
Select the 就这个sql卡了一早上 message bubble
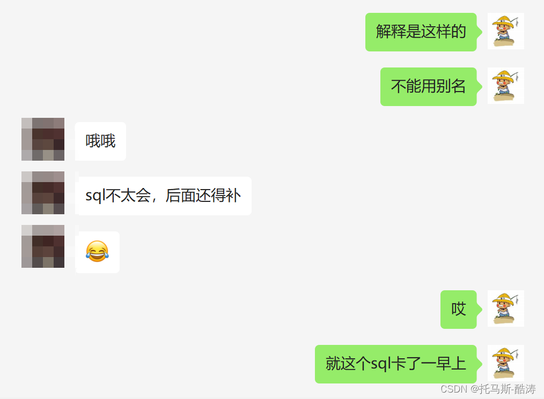pos(396,364)
